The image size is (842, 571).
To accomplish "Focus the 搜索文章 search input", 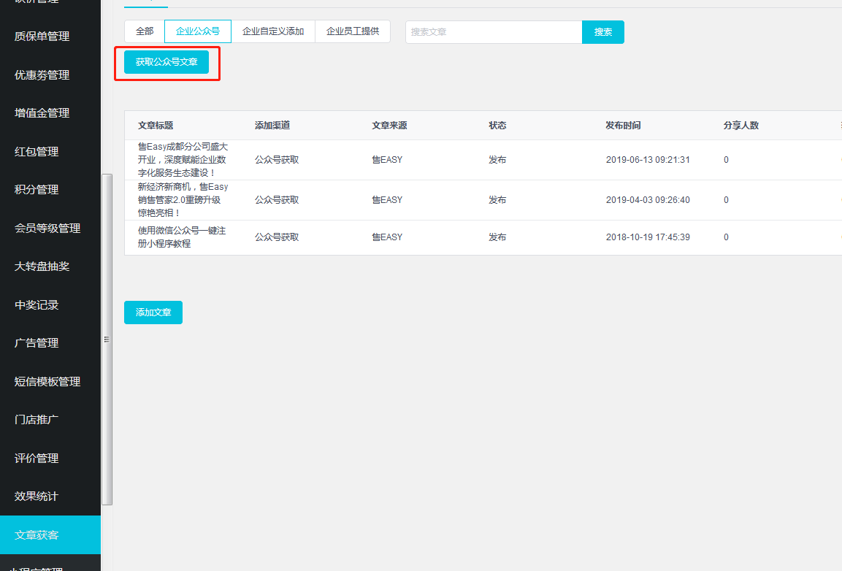I will (493, 32).
